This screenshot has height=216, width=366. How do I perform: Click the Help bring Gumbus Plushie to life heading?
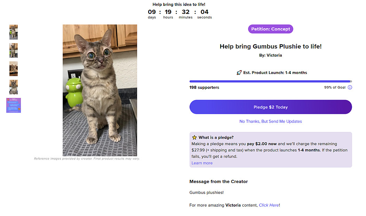click(271, 47)
